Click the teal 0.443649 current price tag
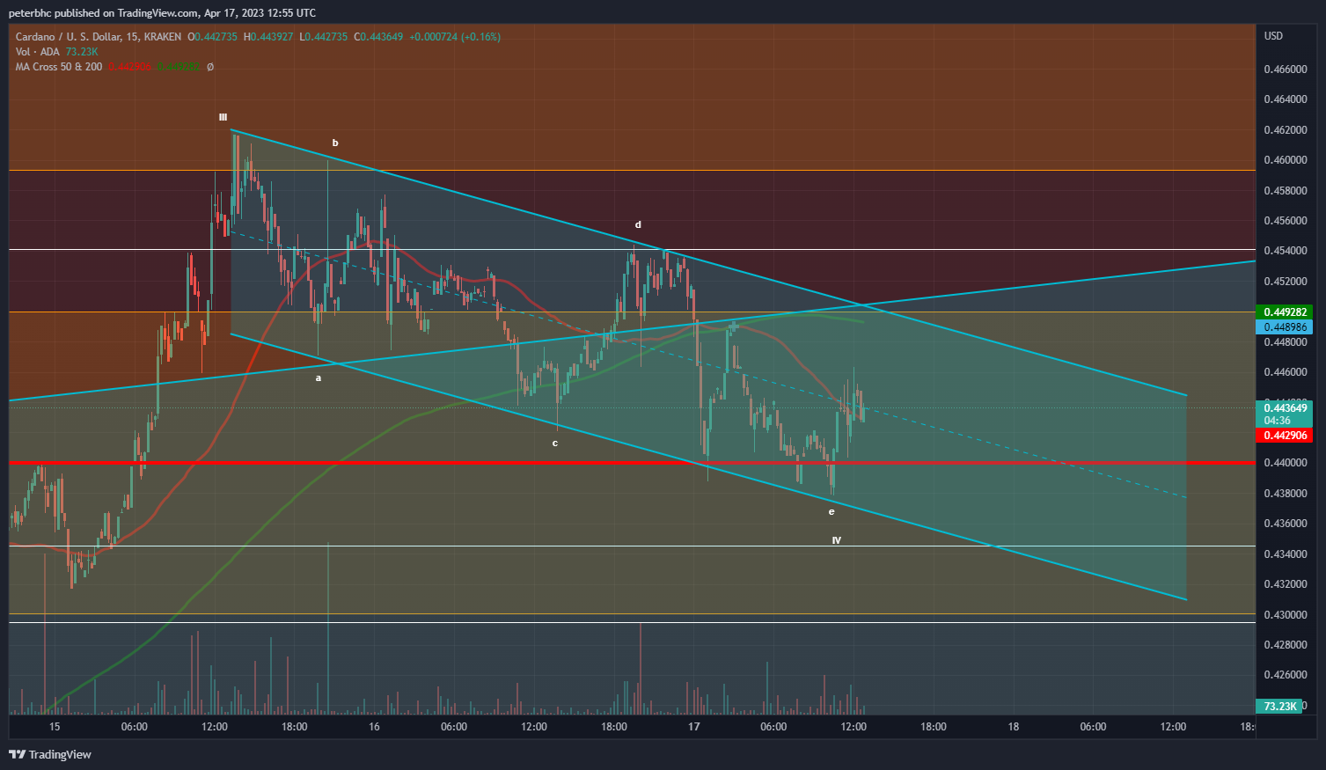The height and width of the screenshot is (770, 1326). 1284,414
